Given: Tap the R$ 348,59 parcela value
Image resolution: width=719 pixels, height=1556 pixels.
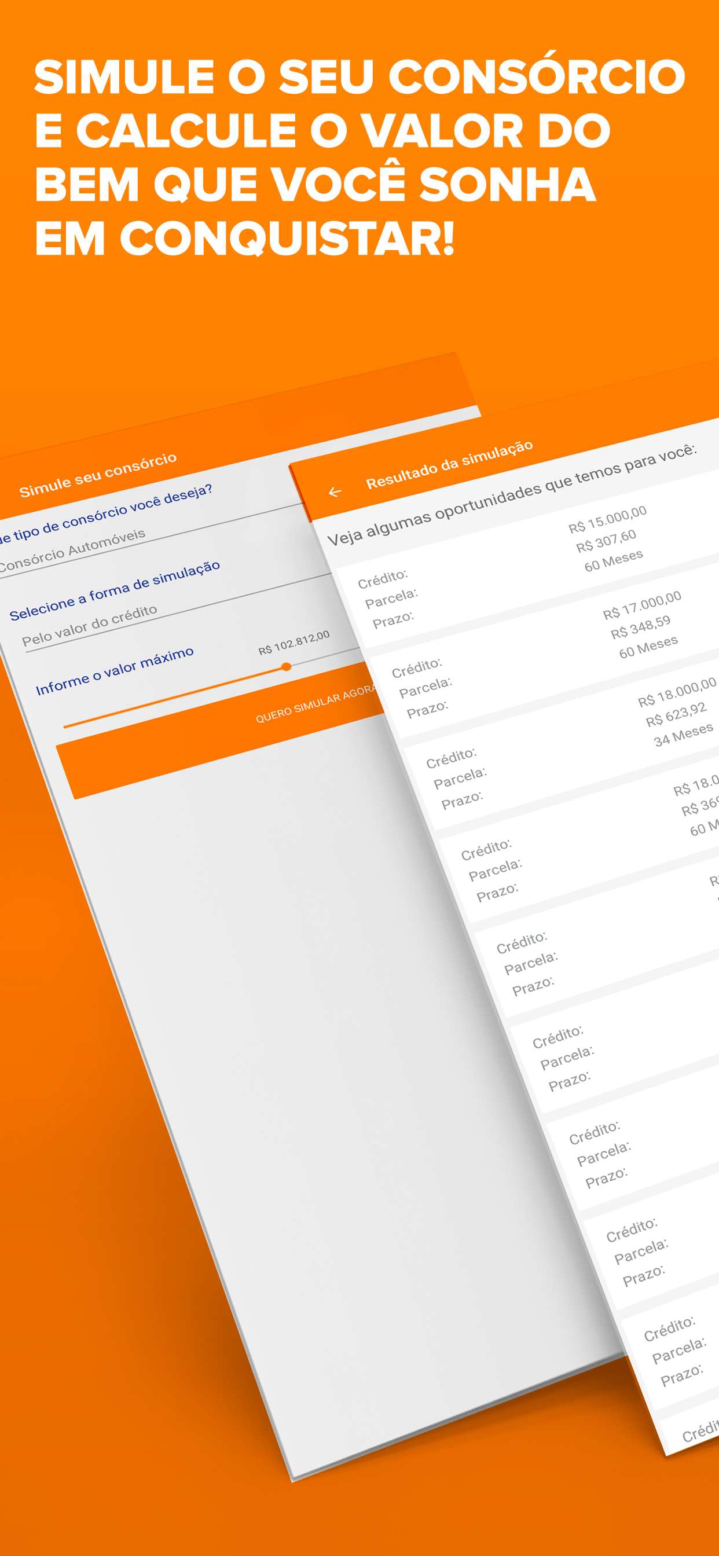Looking at the screenshot, I should click(640, 627).
